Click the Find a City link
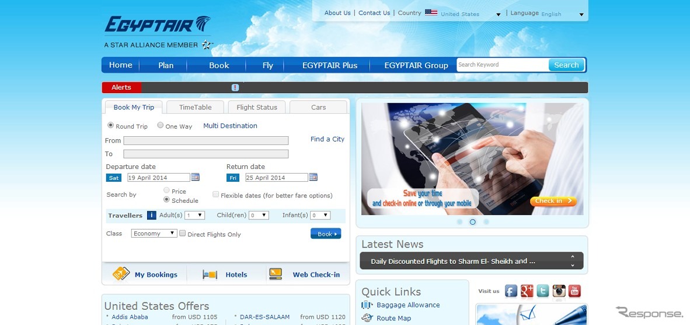The width and height of the screenshot is (690, 325). coord(327,139)
